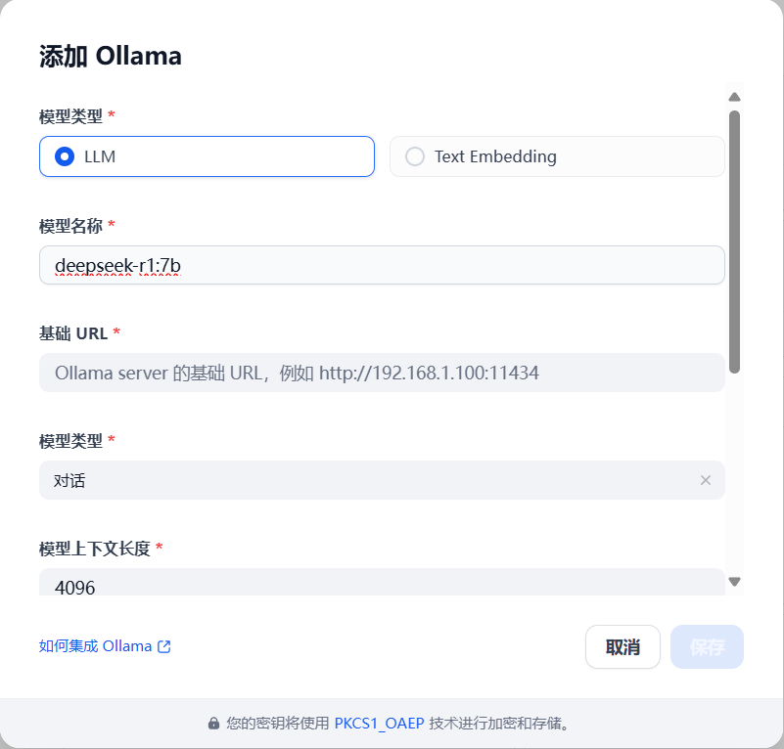Click the 保存 save button
Viewport: 784px width, 749px height.
click(706, 646)
